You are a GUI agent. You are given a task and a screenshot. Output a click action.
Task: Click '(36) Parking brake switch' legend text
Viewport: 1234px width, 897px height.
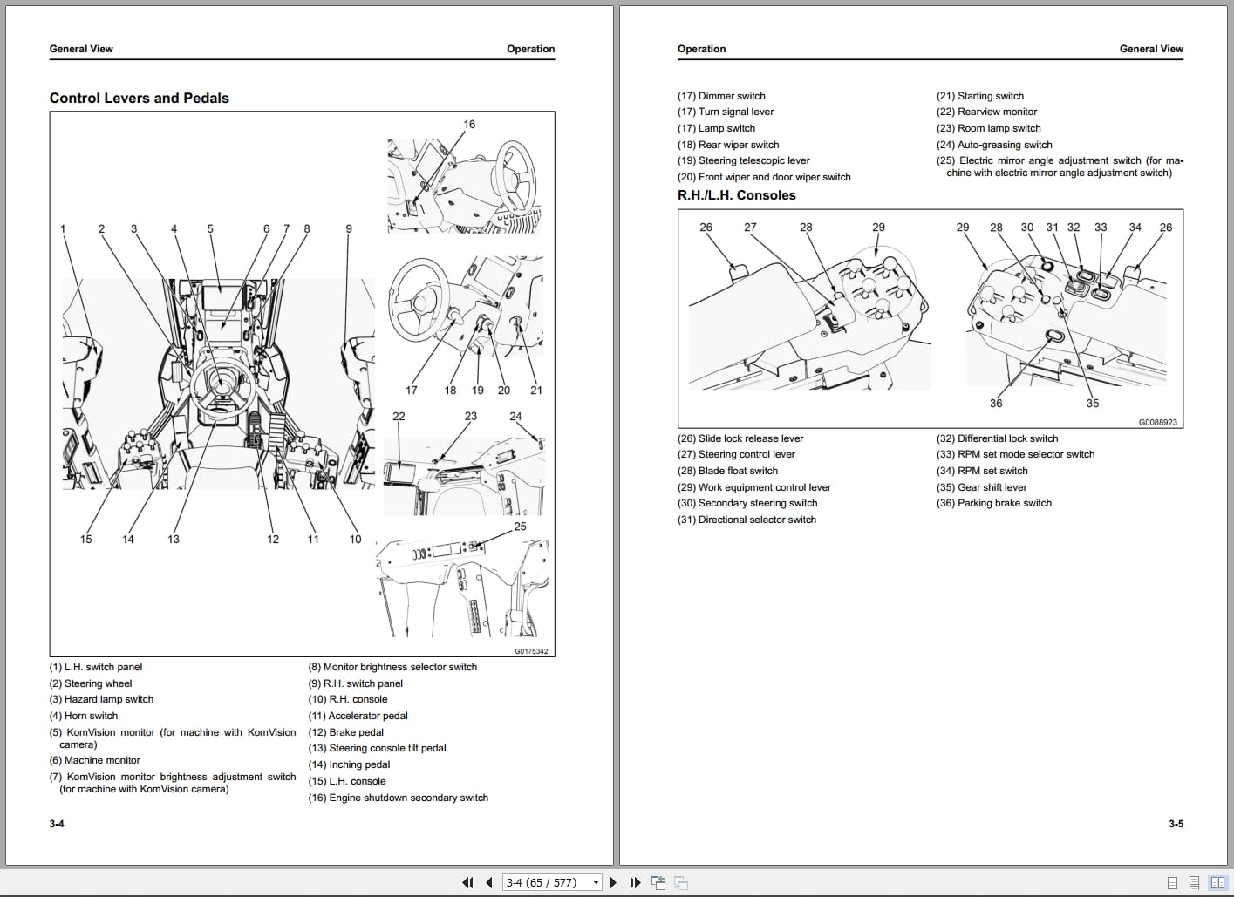click(x=994, y=503)
